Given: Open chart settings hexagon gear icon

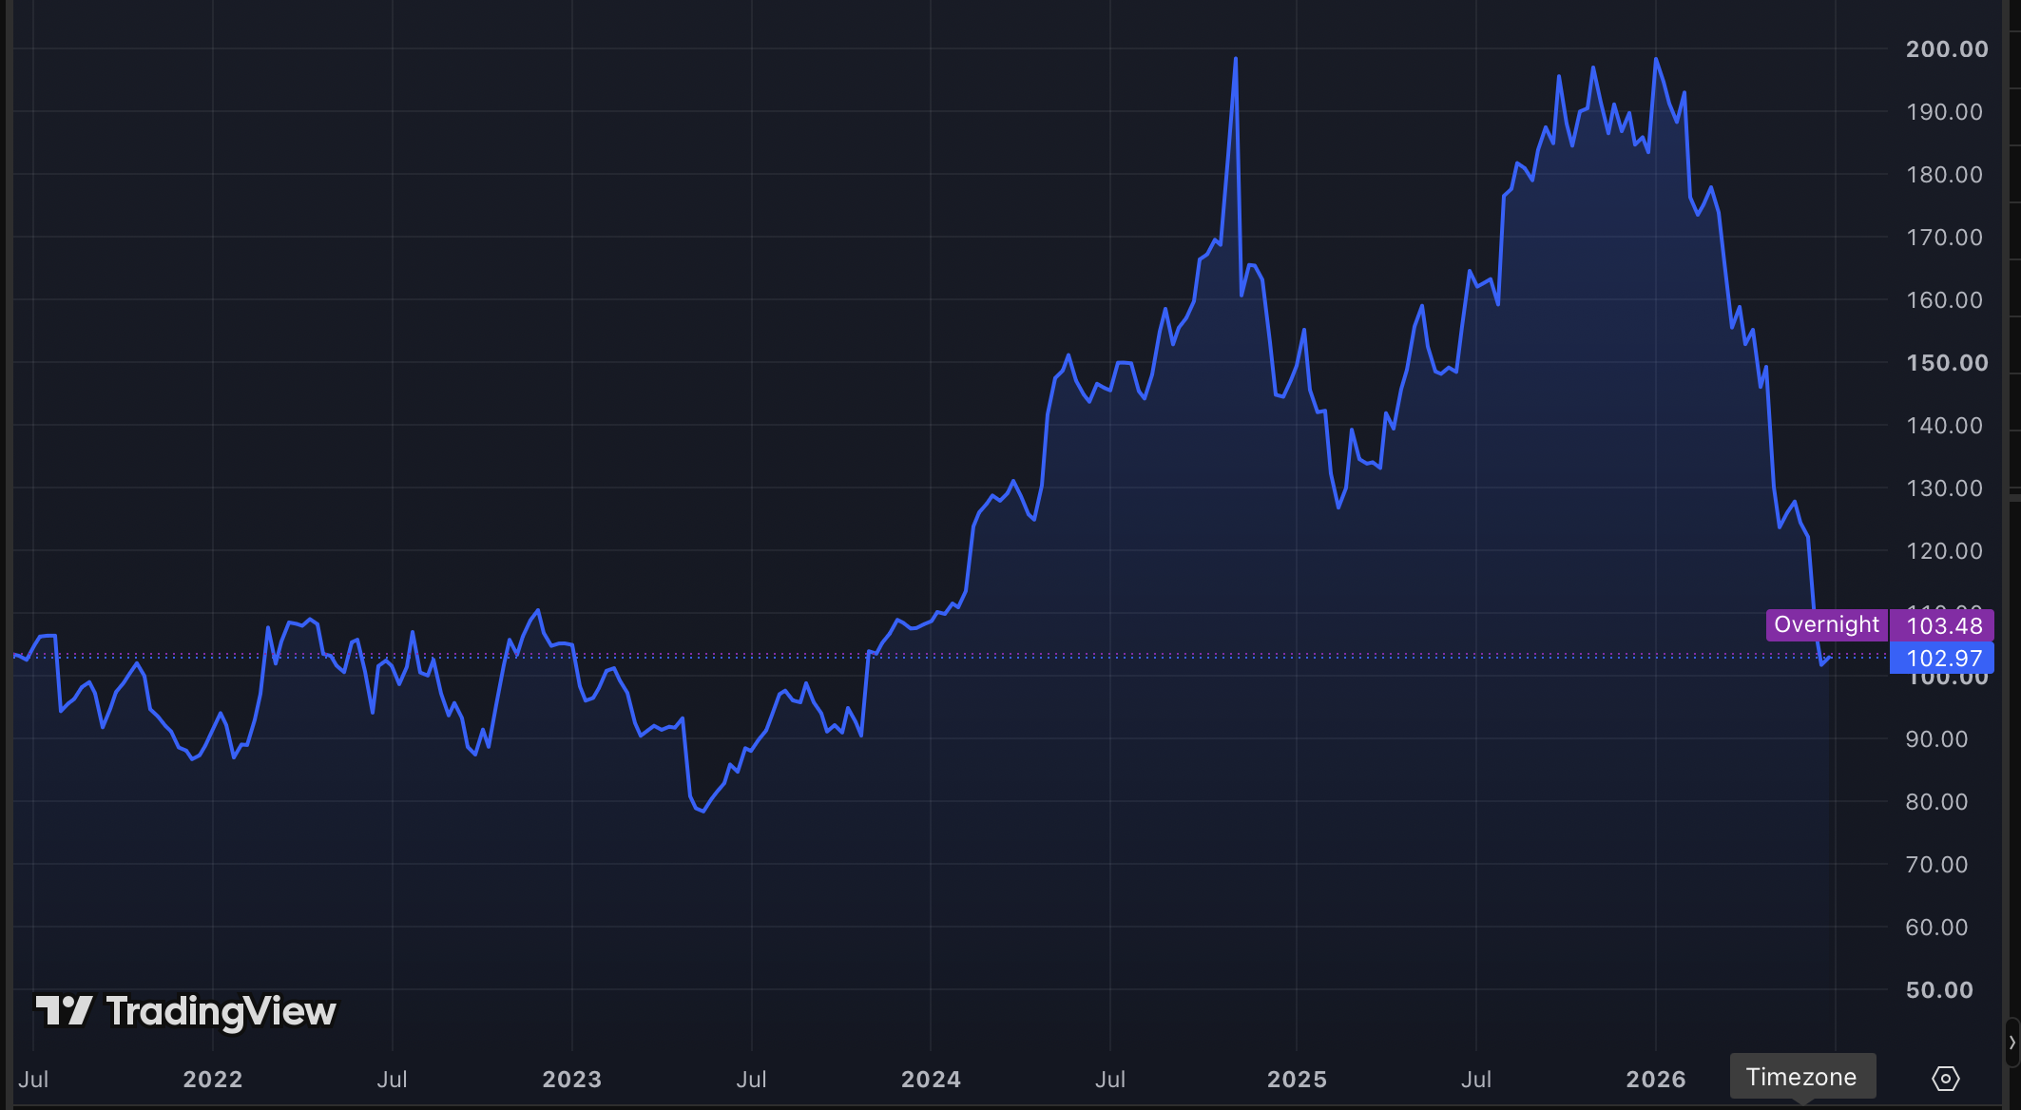Looking at the screenshot, I should point(1946,1079).
